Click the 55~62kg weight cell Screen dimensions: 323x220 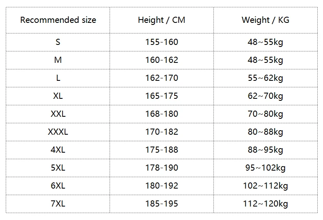point(265,78)
